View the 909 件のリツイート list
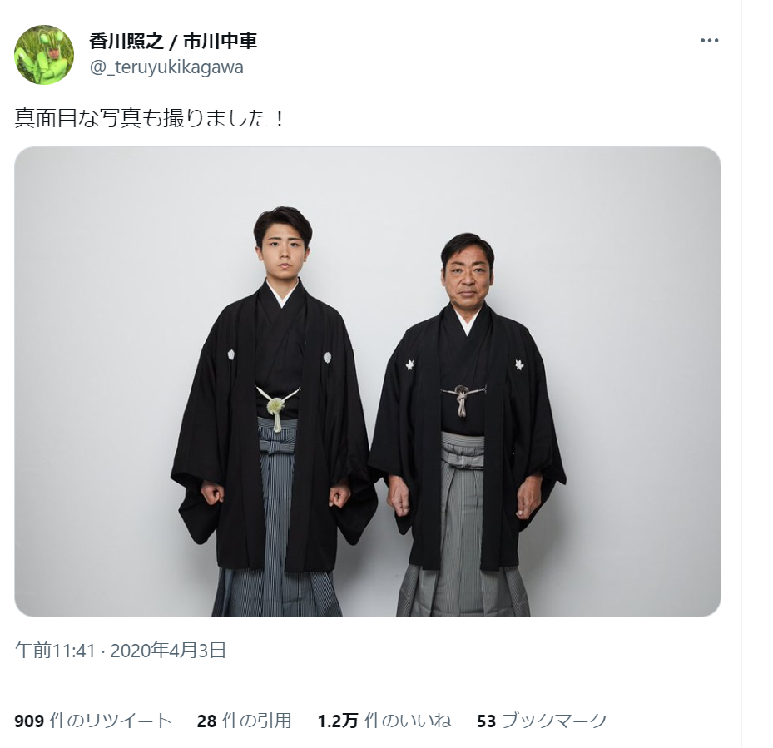 (x=93, y=721)
